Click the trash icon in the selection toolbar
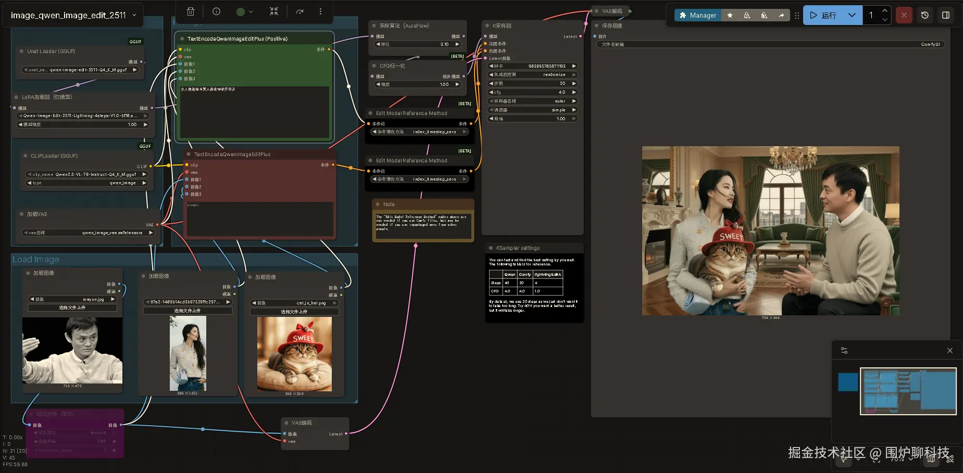This screenshot has width=963, height=473. tap(191, 11)
